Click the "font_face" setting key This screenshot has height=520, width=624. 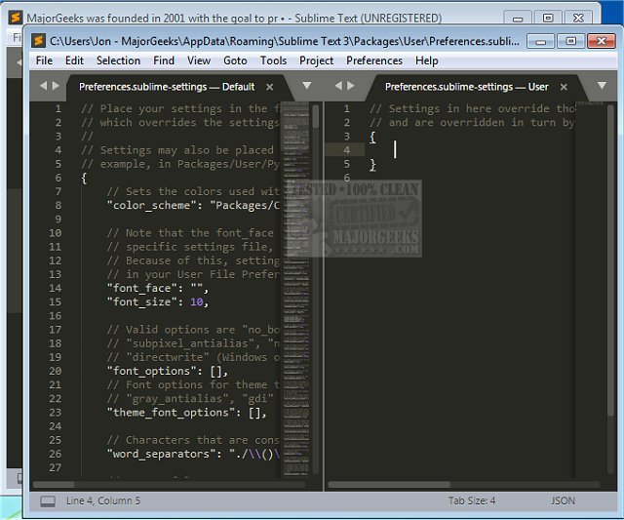pos(142,288)
